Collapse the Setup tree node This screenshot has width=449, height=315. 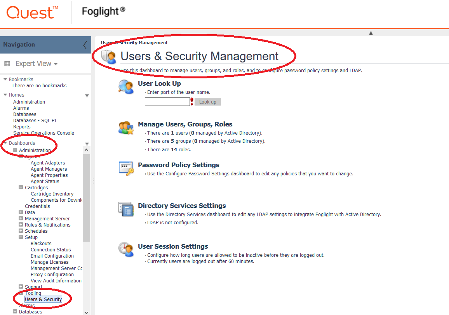[x=21, y=237]
